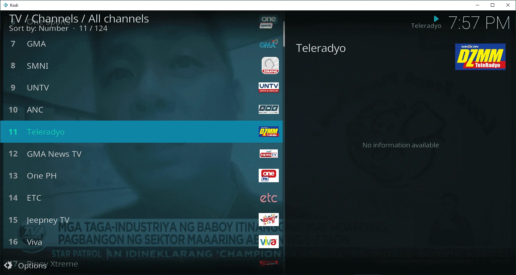The height and width of the screenshot is (275, 516).
Task: Click the now-playing play indicator icon
Action: tap(436, 19)
